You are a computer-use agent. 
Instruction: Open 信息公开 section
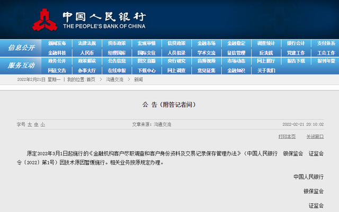tap(21, 48)
